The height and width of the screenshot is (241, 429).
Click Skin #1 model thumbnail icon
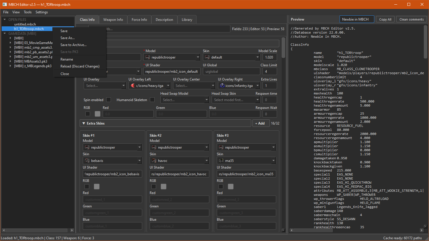pyautogui.click(x=87, y=147)
